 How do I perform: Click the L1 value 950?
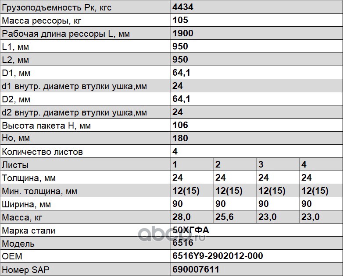click(180, 46)
